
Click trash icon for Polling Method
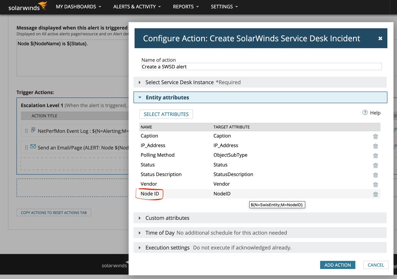[375, 156]
